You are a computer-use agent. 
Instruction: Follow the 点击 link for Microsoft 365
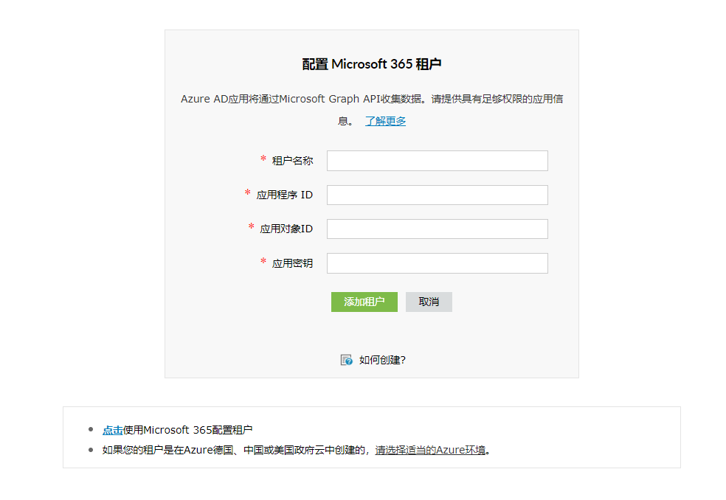[x=112, y=430]
